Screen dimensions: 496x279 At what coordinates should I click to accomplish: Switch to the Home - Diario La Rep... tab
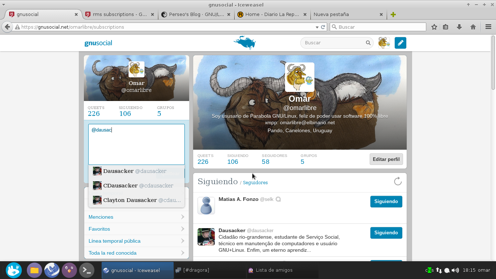click(272, 15)
